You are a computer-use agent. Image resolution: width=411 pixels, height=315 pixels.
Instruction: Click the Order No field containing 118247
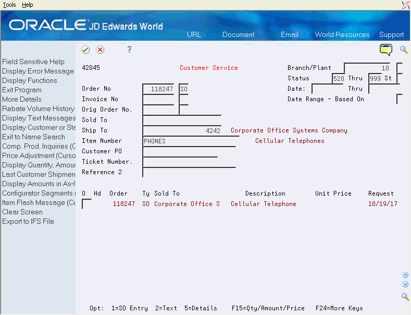(x=158, y=89)
